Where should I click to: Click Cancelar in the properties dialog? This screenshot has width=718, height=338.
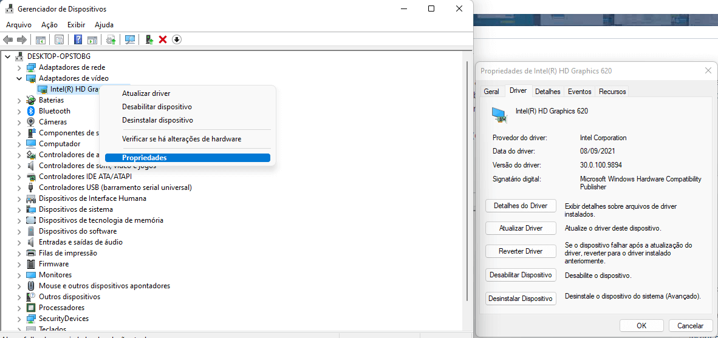click(x=690, y=326)
